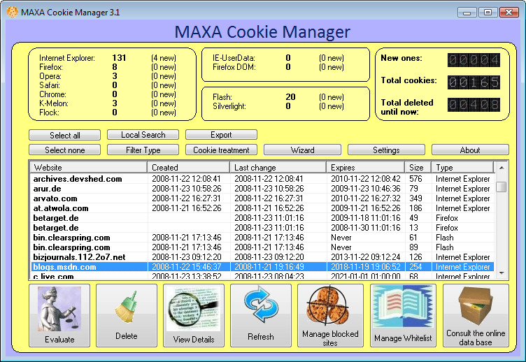Click the Silverlight label
The height and width of the screenshot is (362, 526).
(229, 106)
